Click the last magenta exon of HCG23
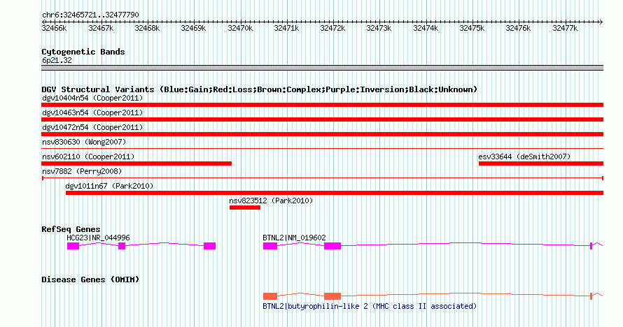 coord(210,246)
